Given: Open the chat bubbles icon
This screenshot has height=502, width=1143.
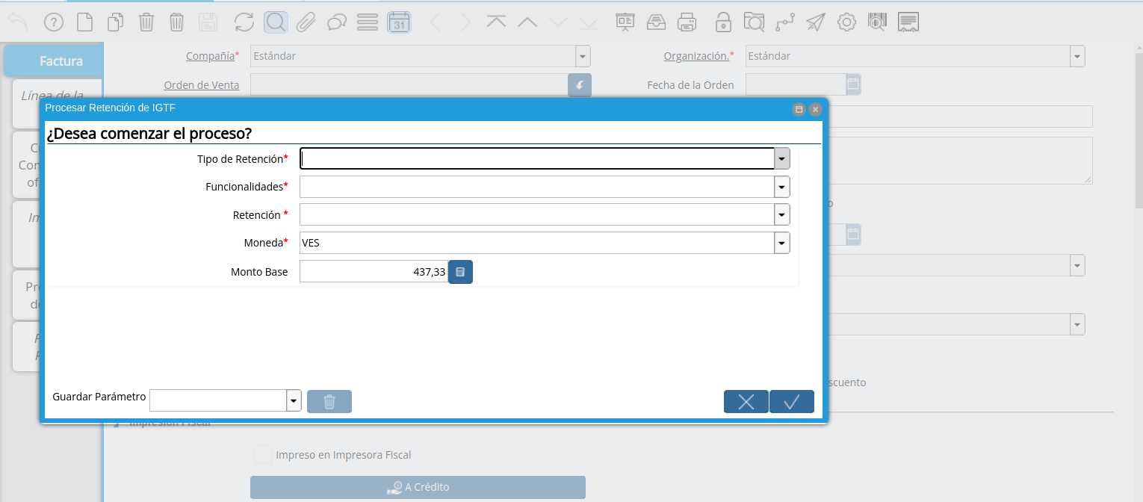Looking at the screenshot, I should pyautogui.click(x=337, y=22).
